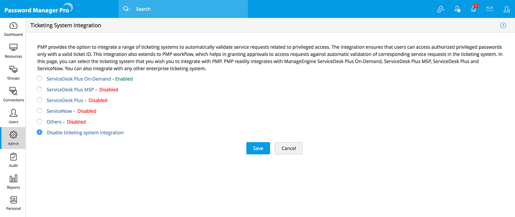Click the Cancel button
Viewport: 515px width, 217px height.
(289, 148)
